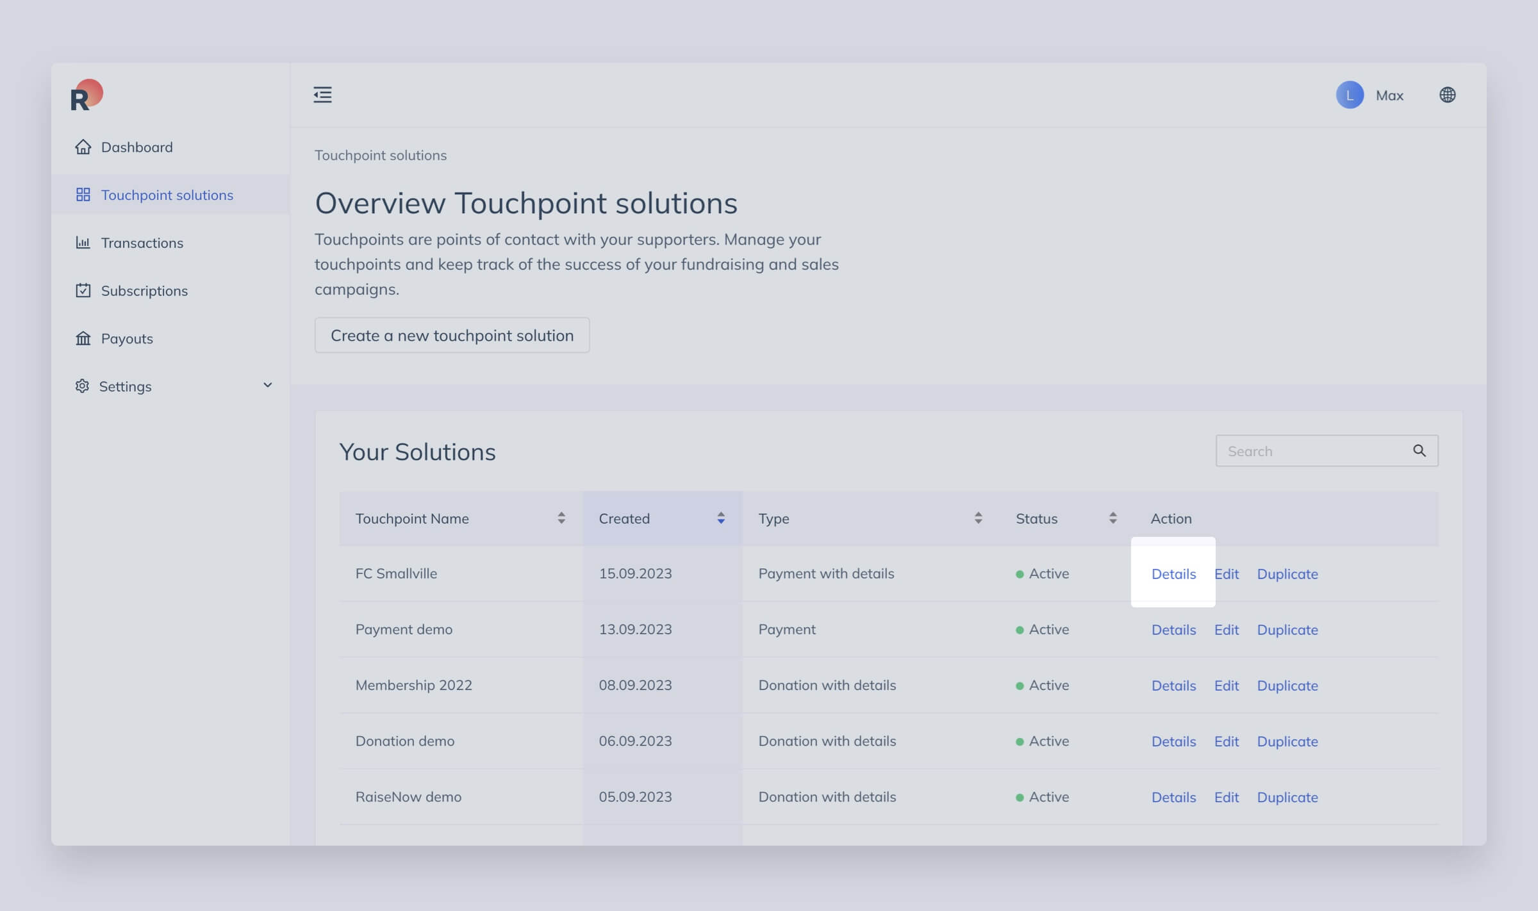This screenshot has height=911, width=1538.
Task: Click the Settings gear icon
Action: pyautogui.click(x=82, y=386)
